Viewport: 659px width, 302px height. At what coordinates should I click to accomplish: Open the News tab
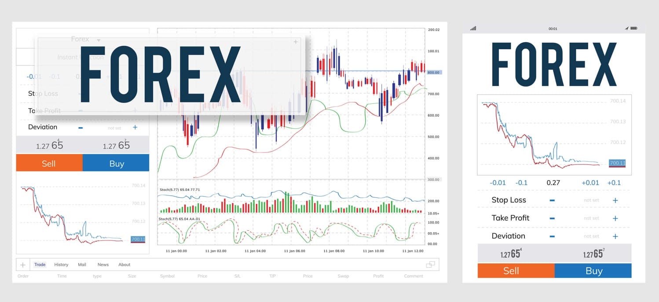tap(103, 265)
